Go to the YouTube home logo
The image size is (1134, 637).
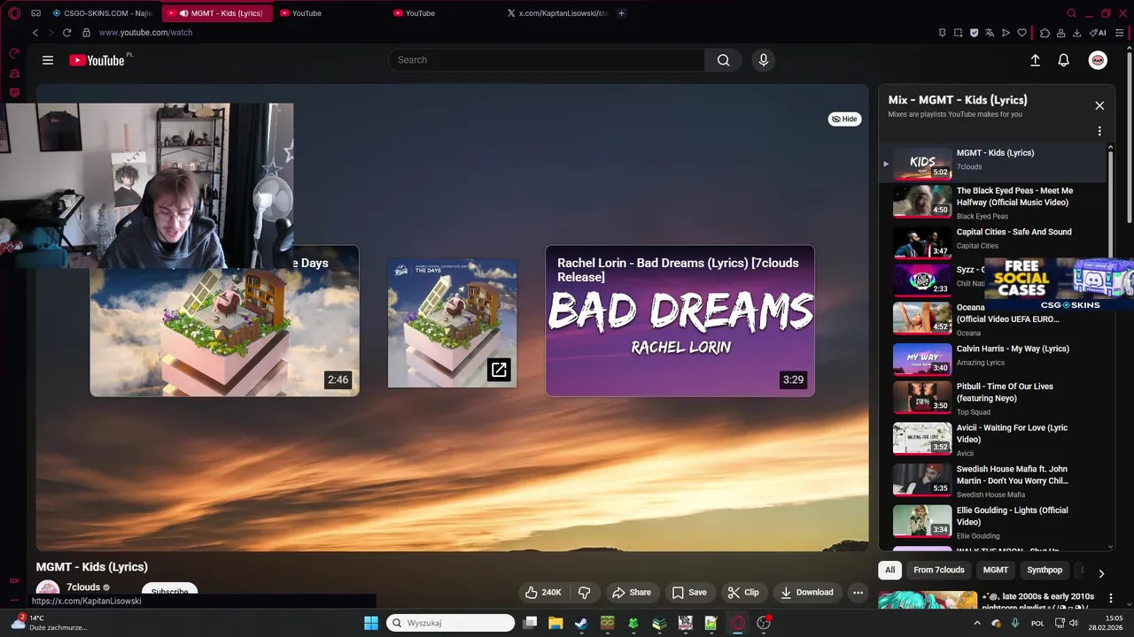tap(97, 60)
